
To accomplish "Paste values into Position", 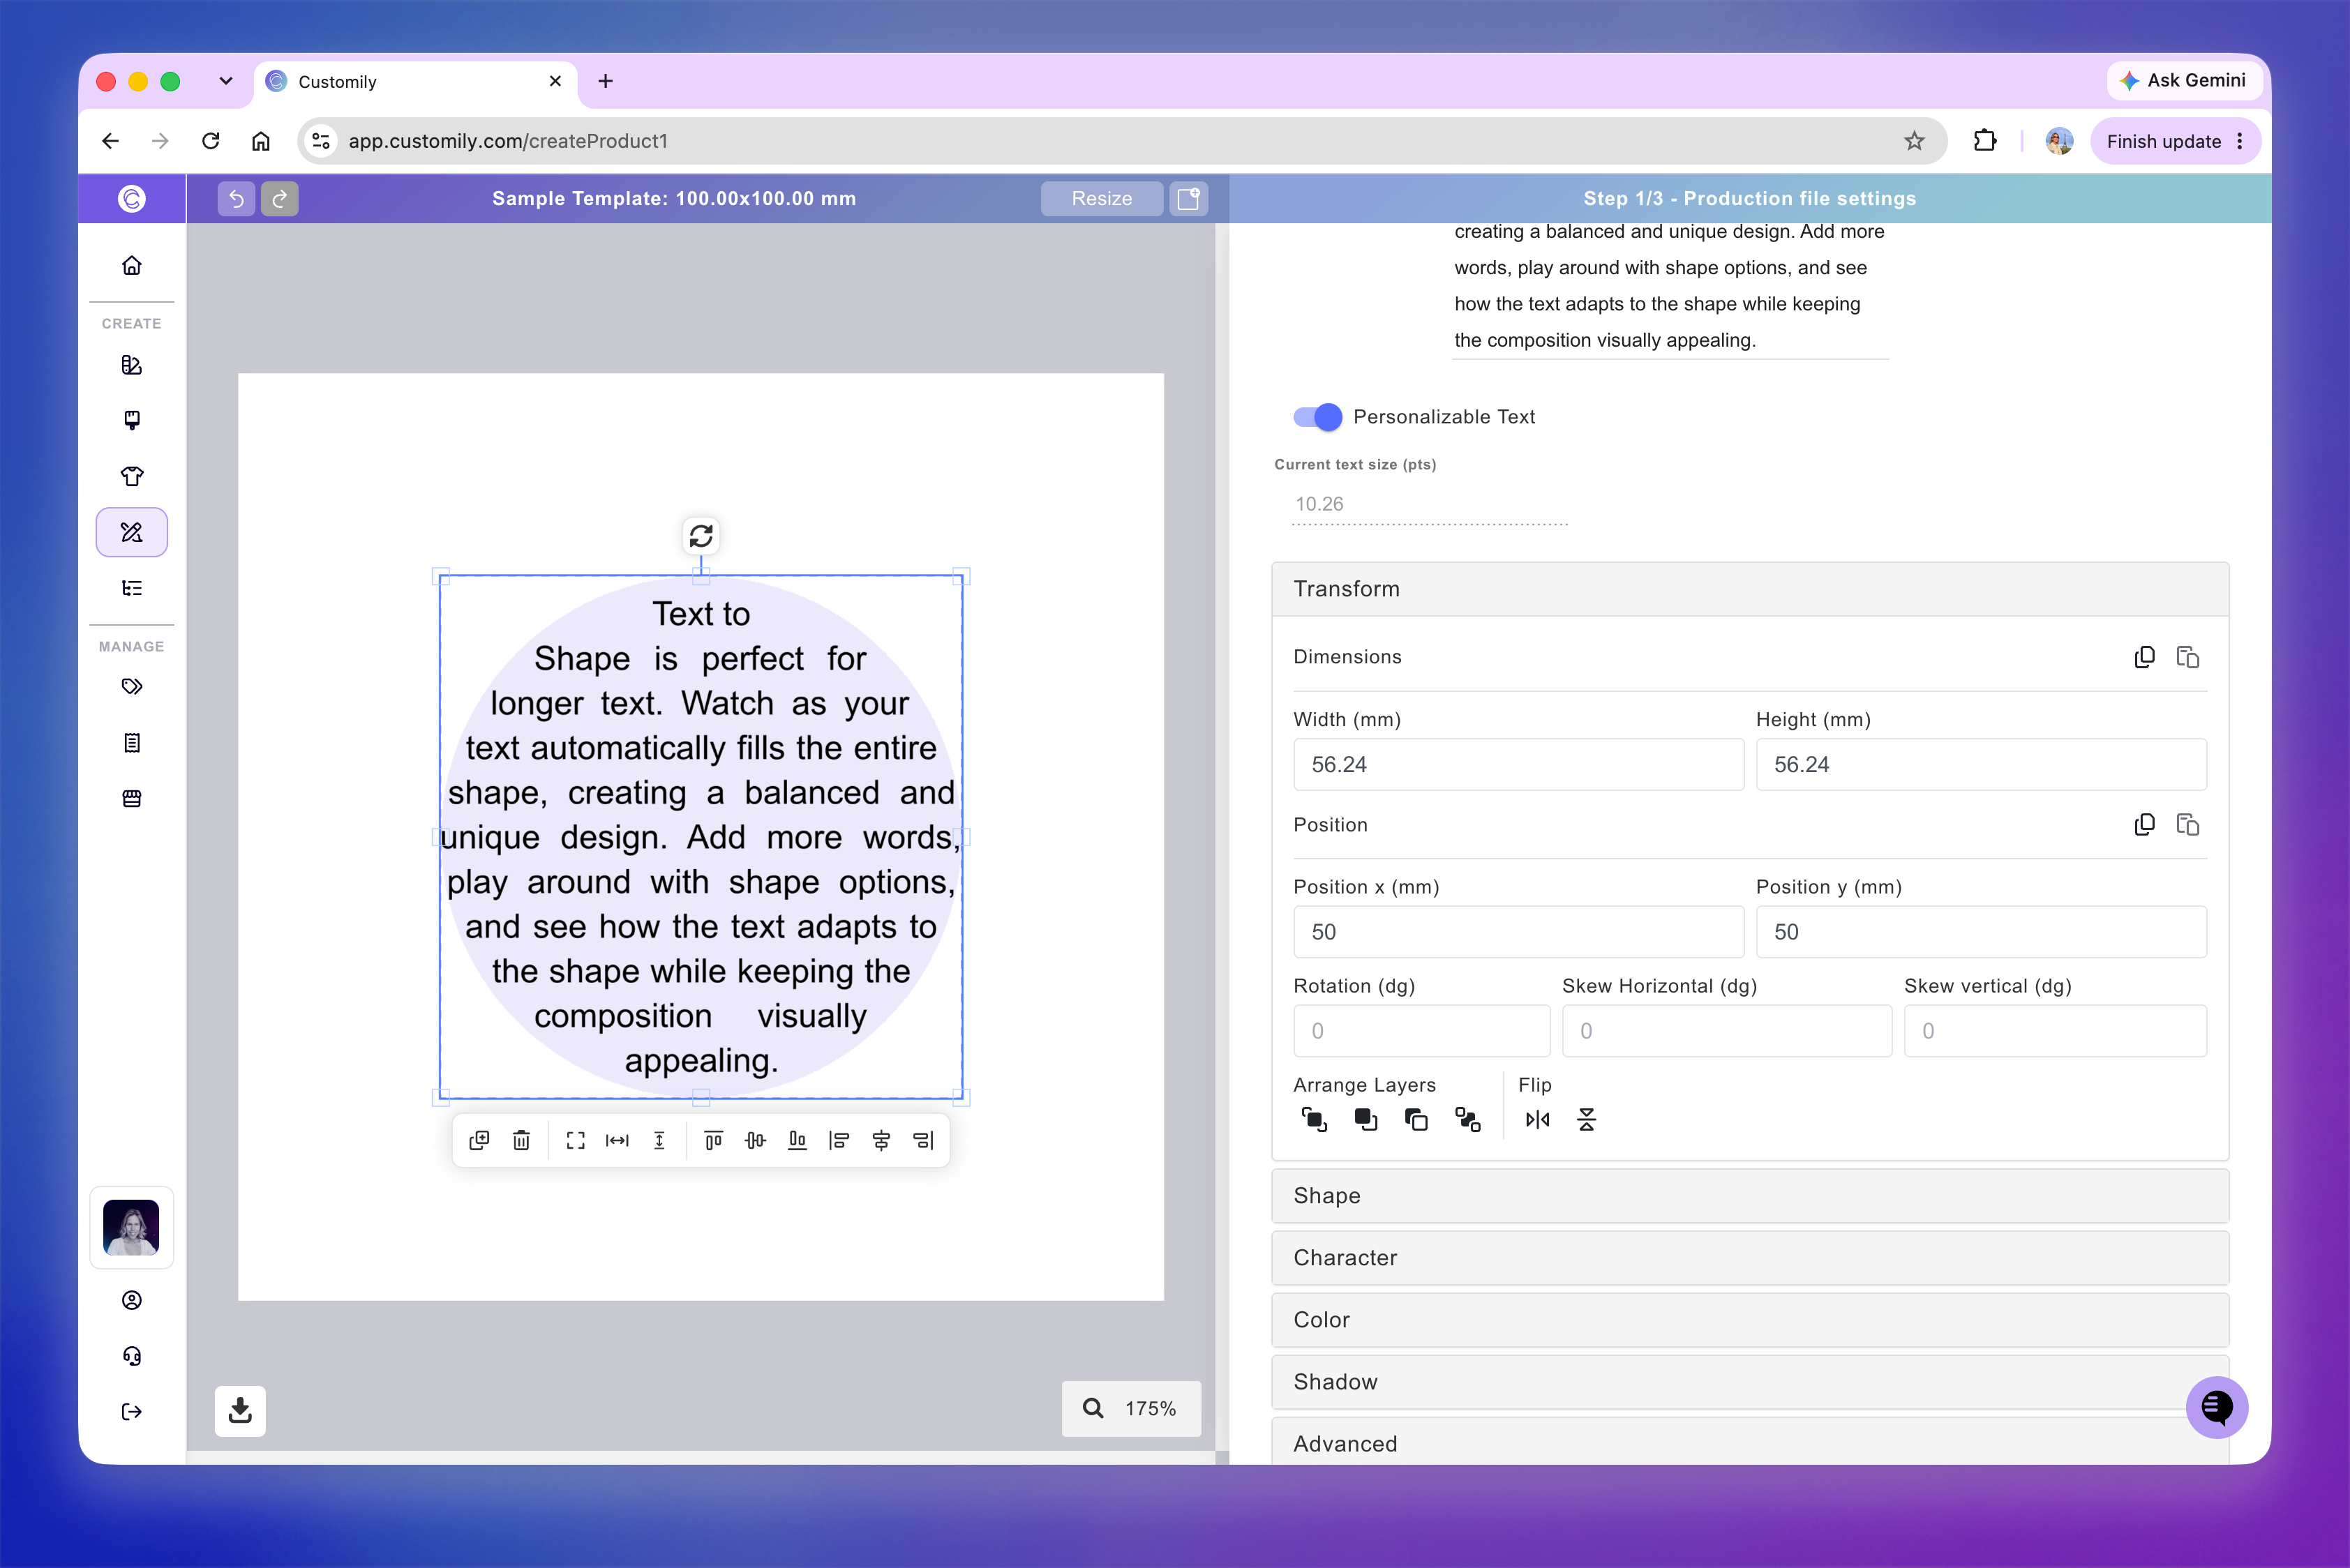I will (x=2188, y=825).
